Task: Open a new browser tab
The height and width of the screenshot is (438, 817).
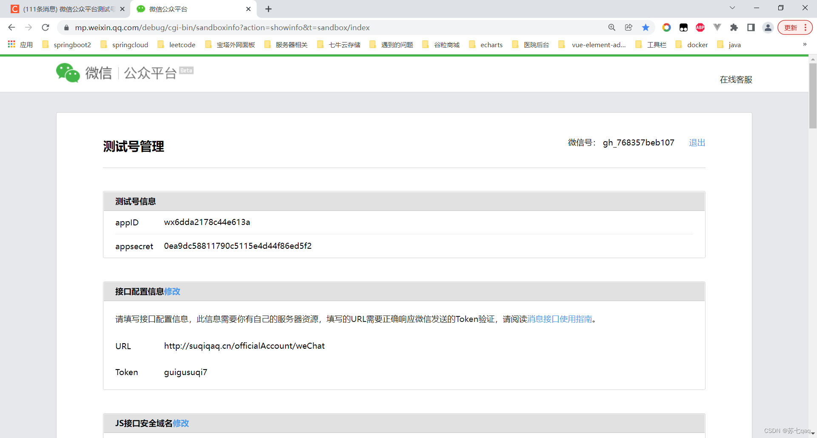Action: pos(269,9)
